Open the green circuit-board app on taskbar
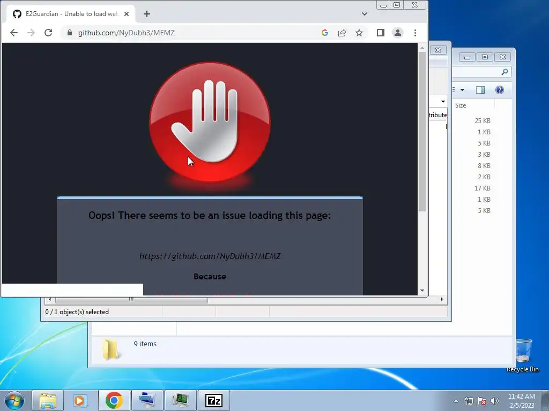The image size is (549, 411). coord(180,400)
